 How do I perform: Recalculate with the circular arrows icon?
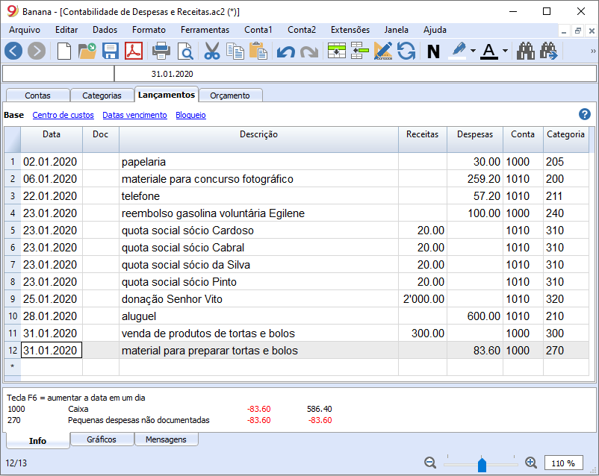[406, 51]
